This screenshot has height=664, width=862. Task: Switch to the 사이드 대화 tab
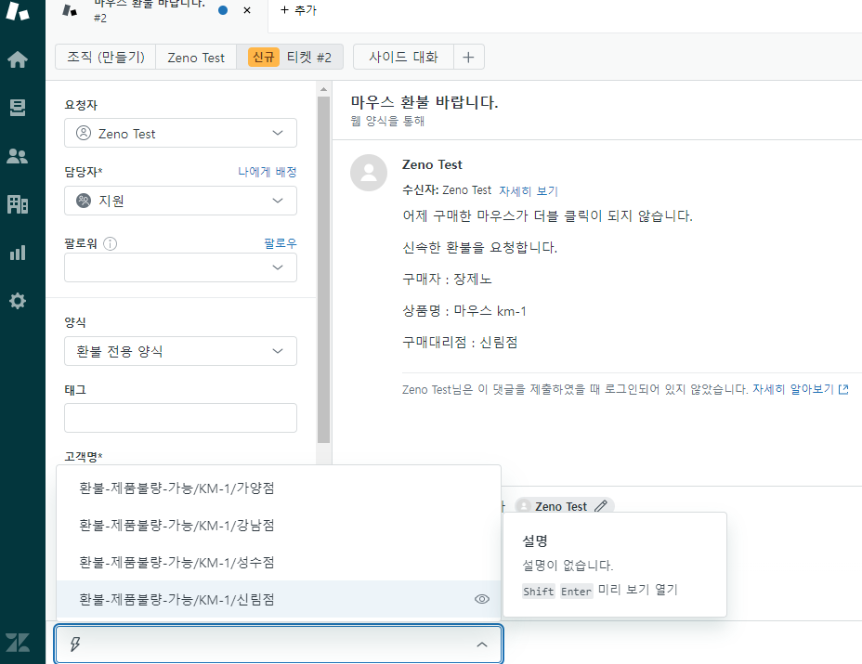click(x=404, y=57)
